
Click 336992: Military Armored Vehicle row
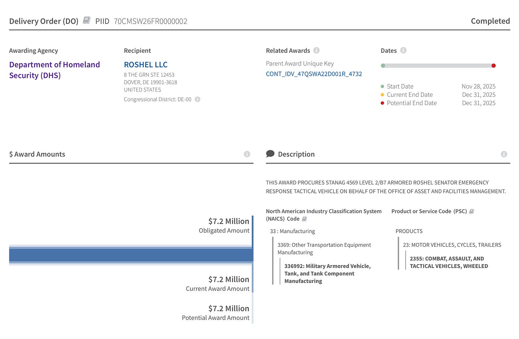pyautogui.click(x=328, y=273)
